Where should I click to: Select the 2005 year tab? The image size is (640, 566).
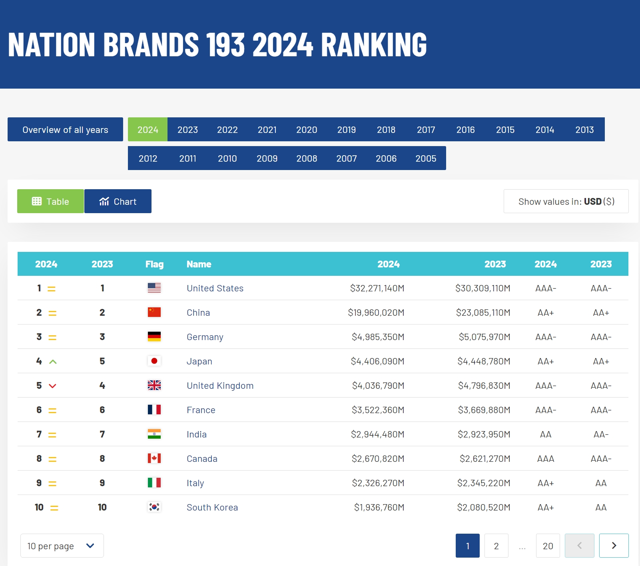[x=426, y=158]
